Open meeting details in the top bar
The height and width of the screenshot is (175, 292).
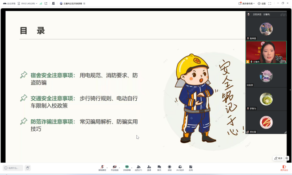10,3
